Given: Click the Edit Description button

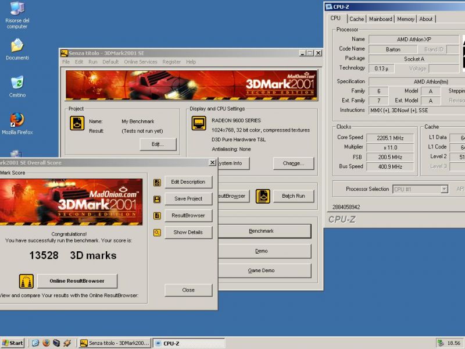Looking at the screenshot, I should tap(188, 182).
